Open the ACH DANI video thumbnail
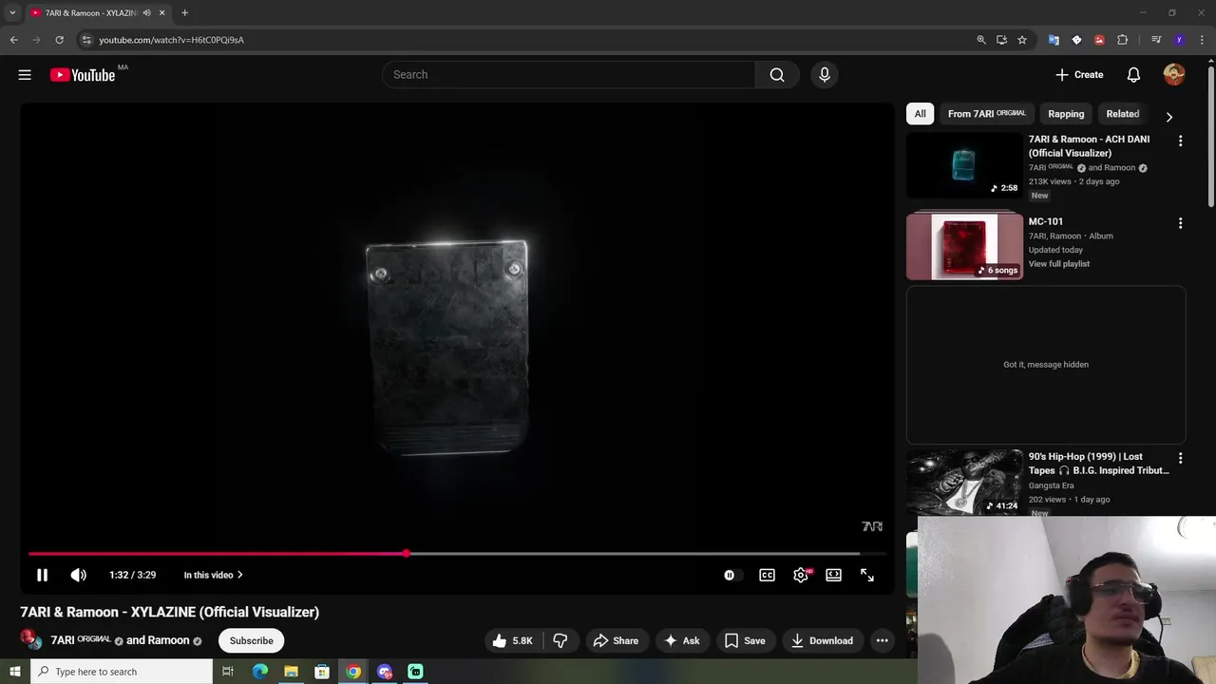1216x684 pixels. pos(964,164)
